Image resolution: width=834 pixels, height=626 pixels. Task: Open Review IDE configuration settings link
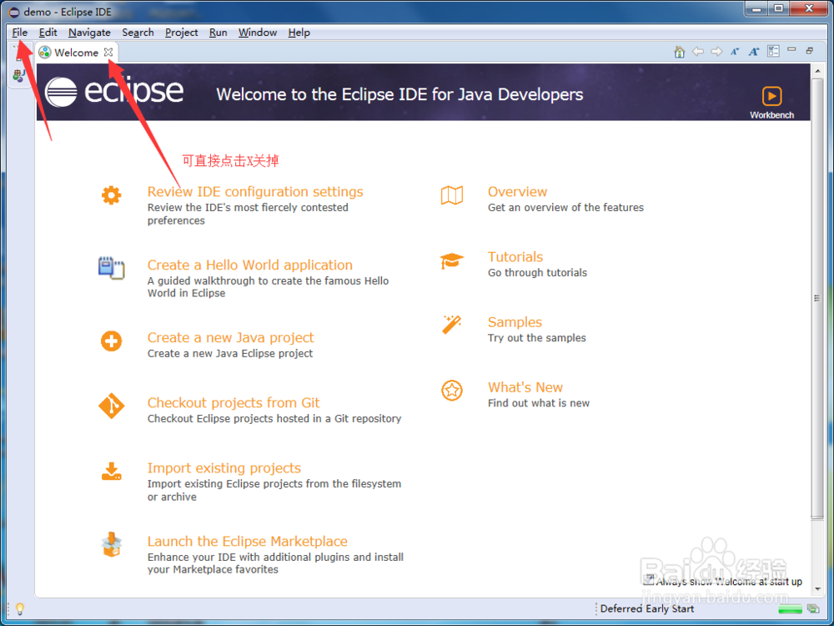tap(255, 192)
